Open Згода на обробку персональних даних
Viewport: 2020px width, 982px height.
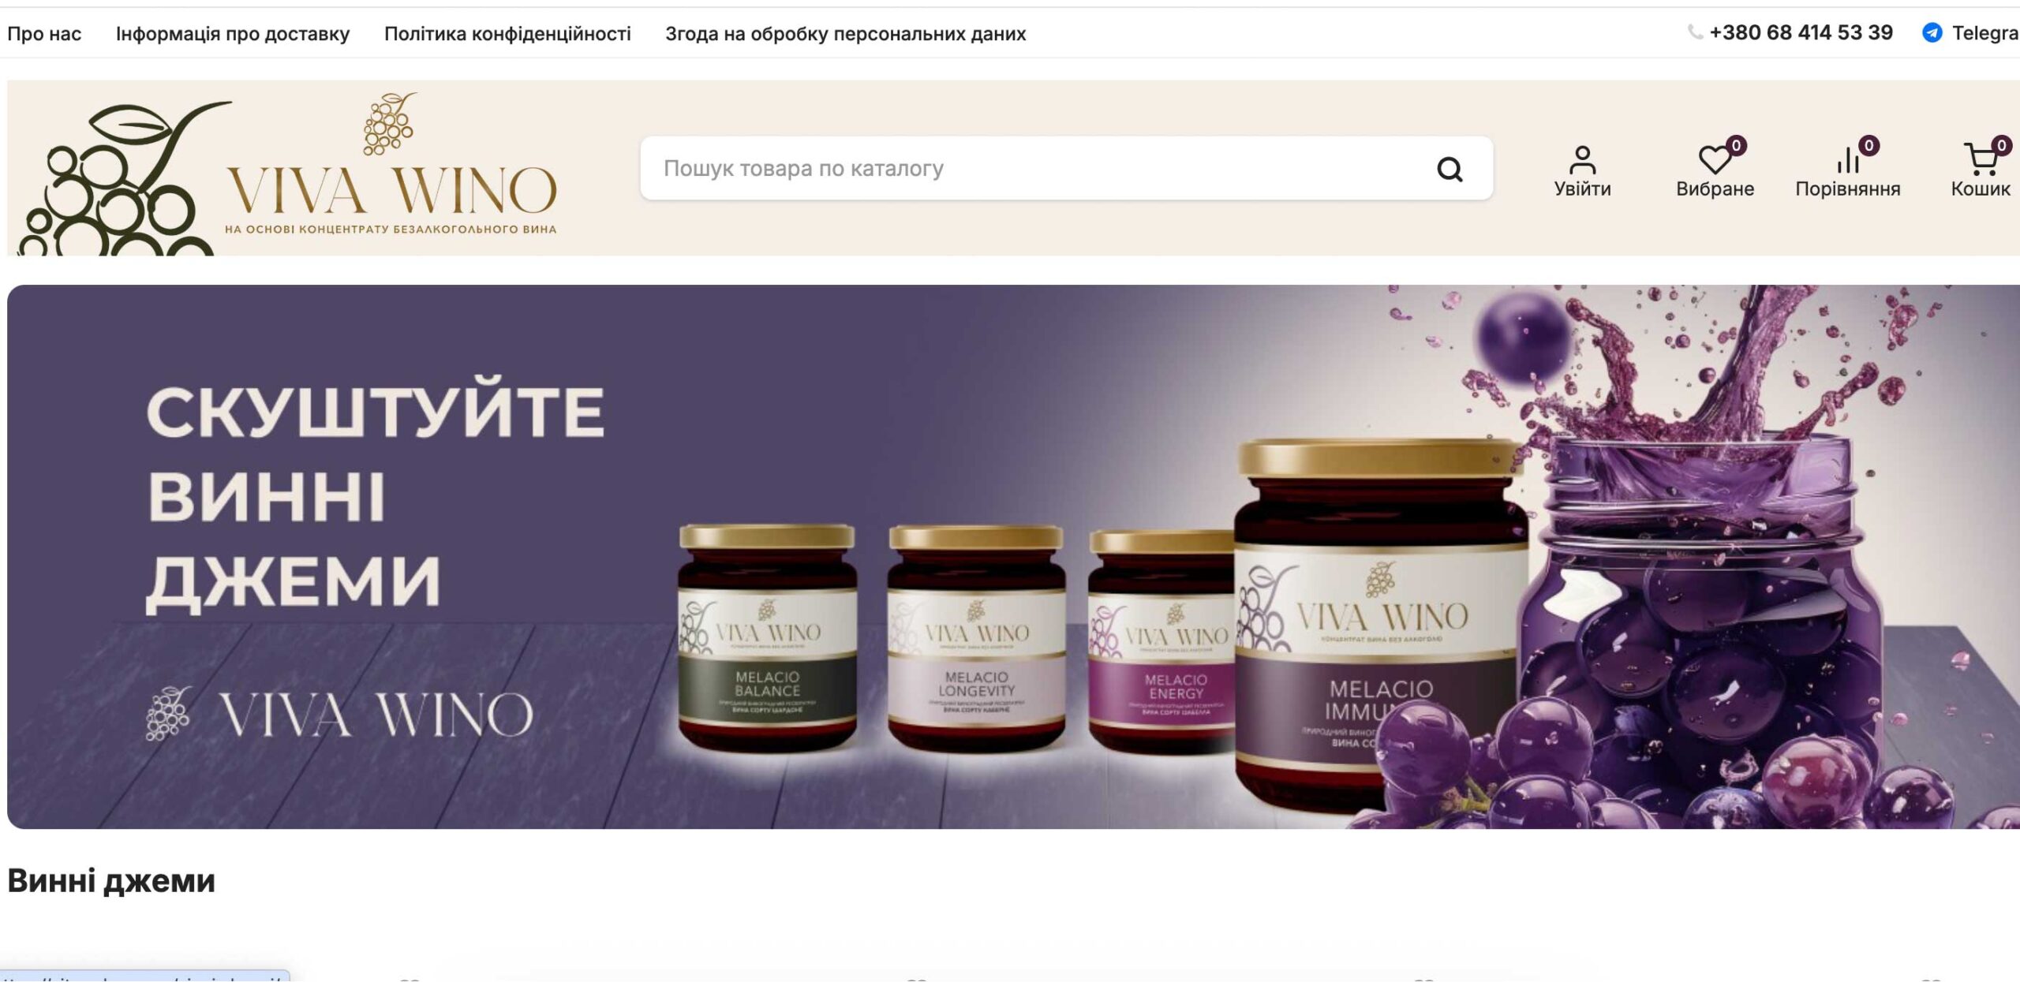845,34
